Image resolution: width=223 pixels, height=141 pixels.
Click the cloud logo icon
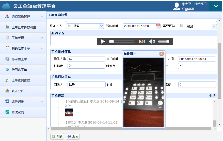pos(6,6)
